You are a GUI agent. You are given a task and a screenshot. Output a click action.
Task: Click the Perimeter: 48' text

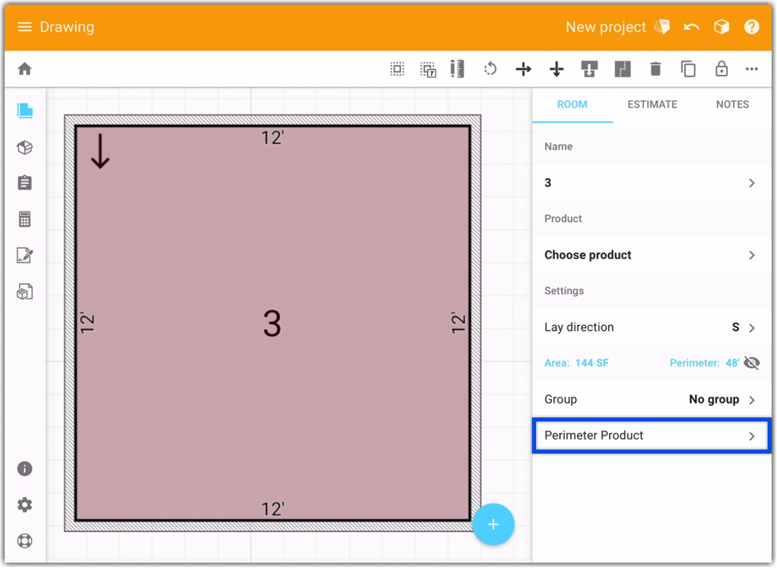tap(704, 363)
